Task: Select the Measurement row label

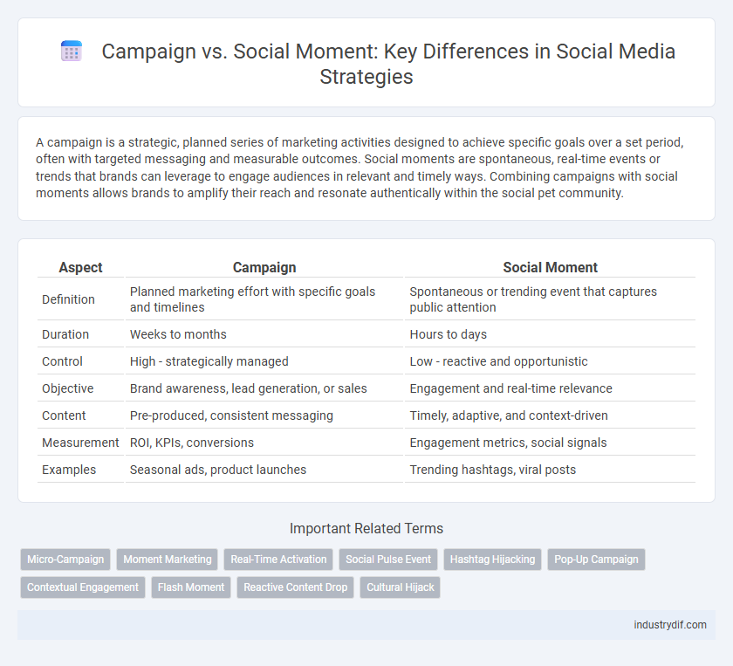Action: 80,443
